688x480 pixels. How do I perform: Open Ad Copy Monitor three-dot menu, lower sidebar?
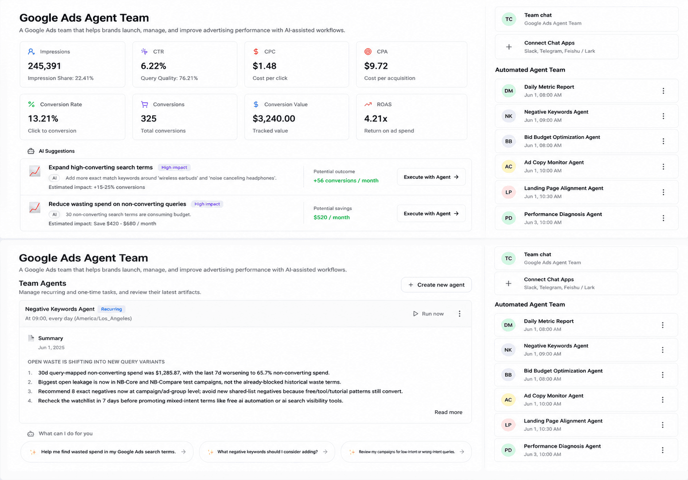[x=662, y=400]
